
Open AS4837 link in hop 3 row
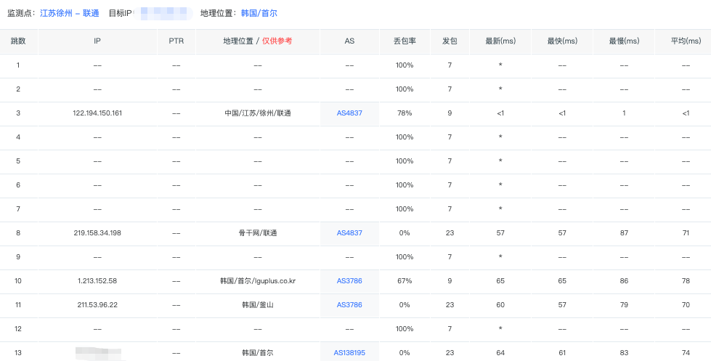click(x=349, y=113)
